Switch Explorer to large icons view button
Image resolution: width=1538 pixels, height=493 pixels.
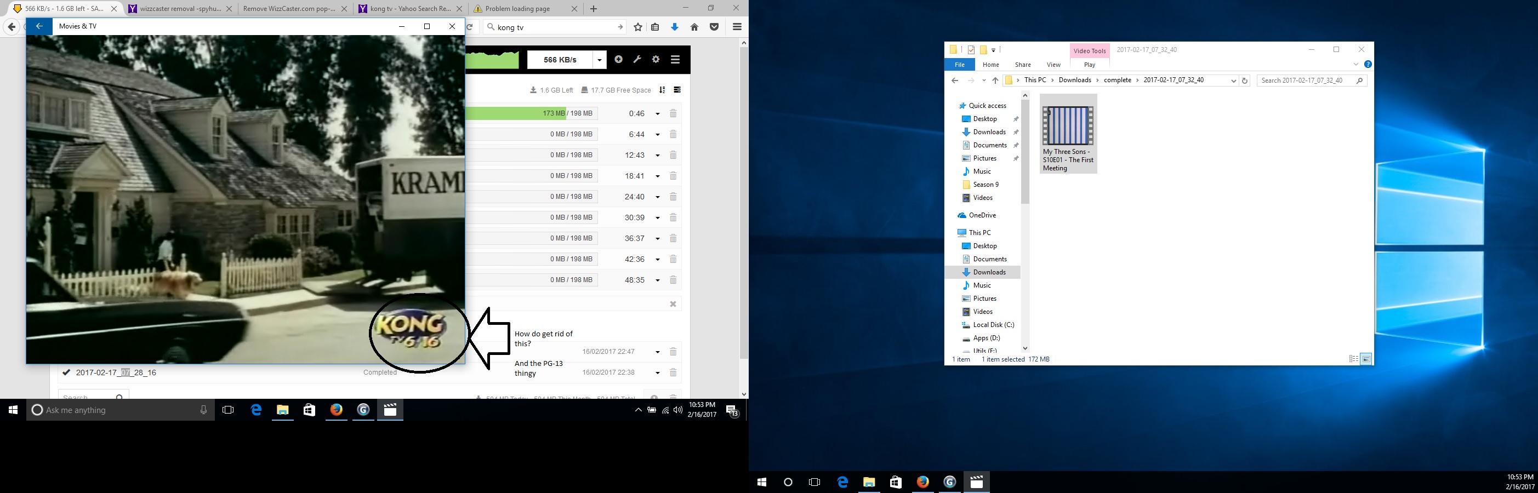pyautogui.click(x=1366, y=359)
